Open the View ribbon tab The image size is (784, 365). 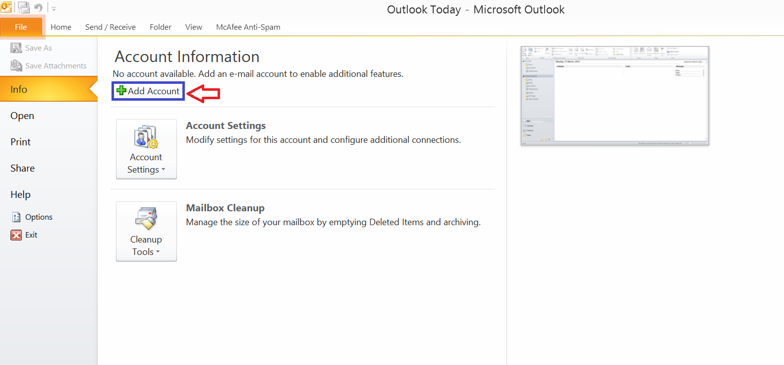[194, 27]
